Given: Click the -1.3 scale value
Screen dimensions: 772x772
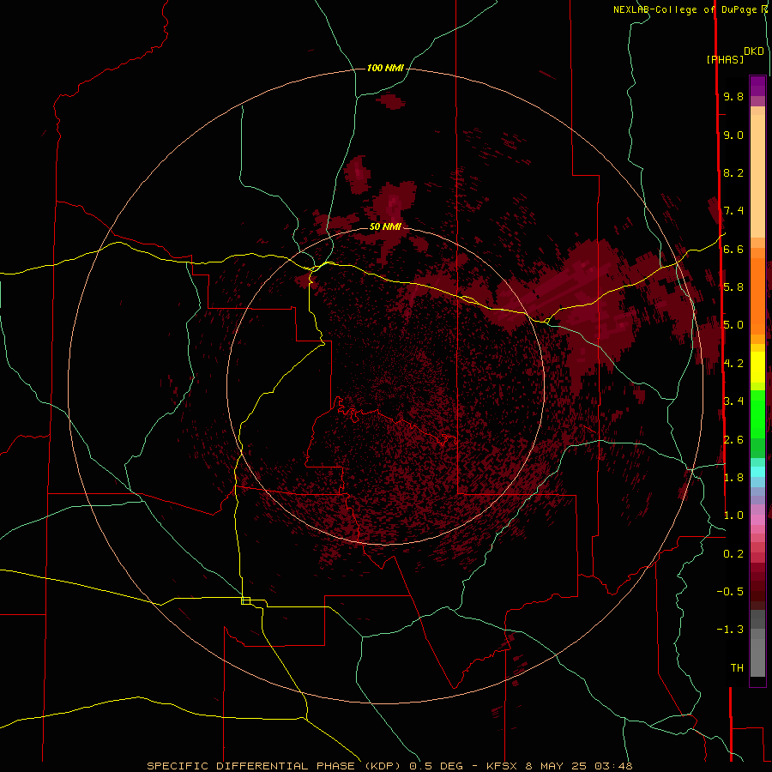Looking at the screenshot, I should pos(730,630).
